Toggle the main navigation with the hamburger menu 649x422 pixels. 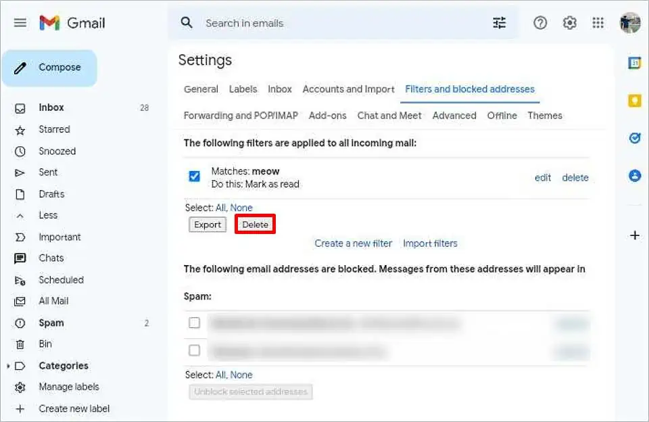click(x=20, y=22)
